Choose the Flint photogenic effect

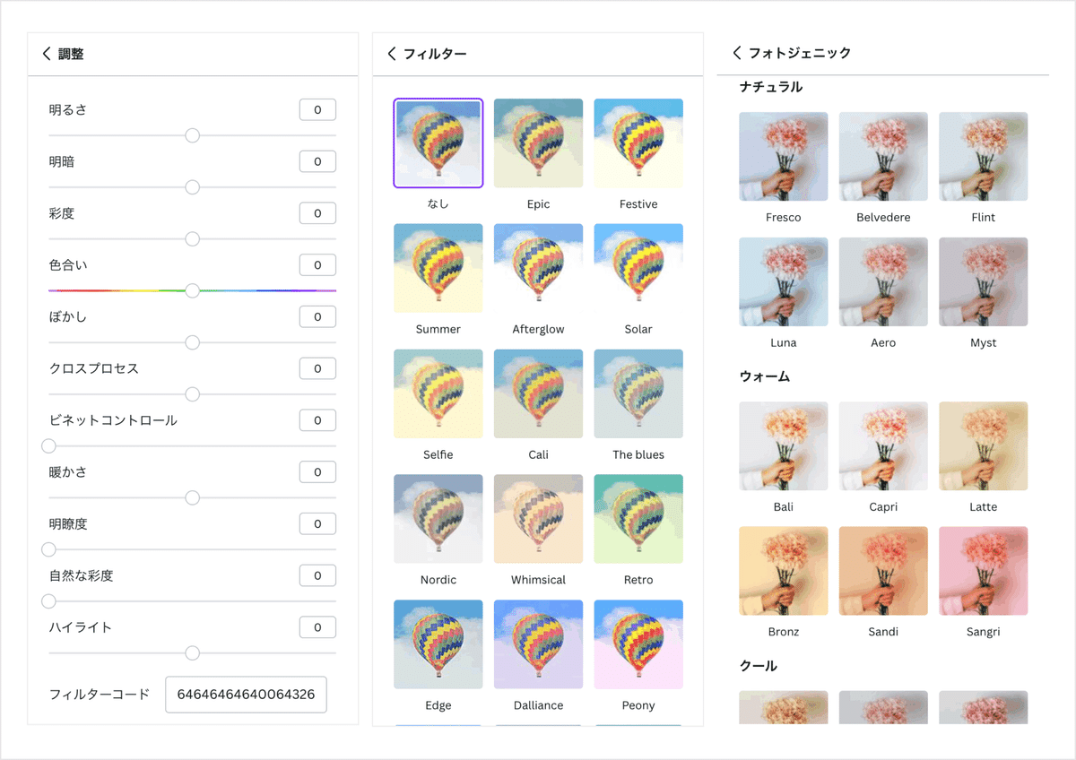coord(984,156)
